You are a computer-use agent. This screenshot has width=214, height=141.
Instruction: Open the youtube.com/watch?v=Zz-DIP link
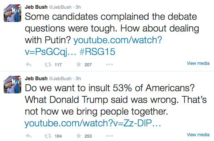point(93,123)
